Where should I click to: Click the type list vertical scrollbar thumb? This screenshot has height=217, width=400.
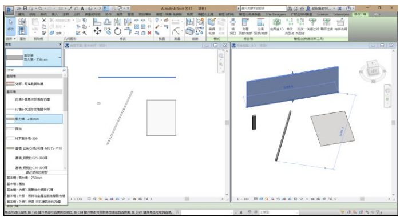pyautogui.click(x=65, y=94)
